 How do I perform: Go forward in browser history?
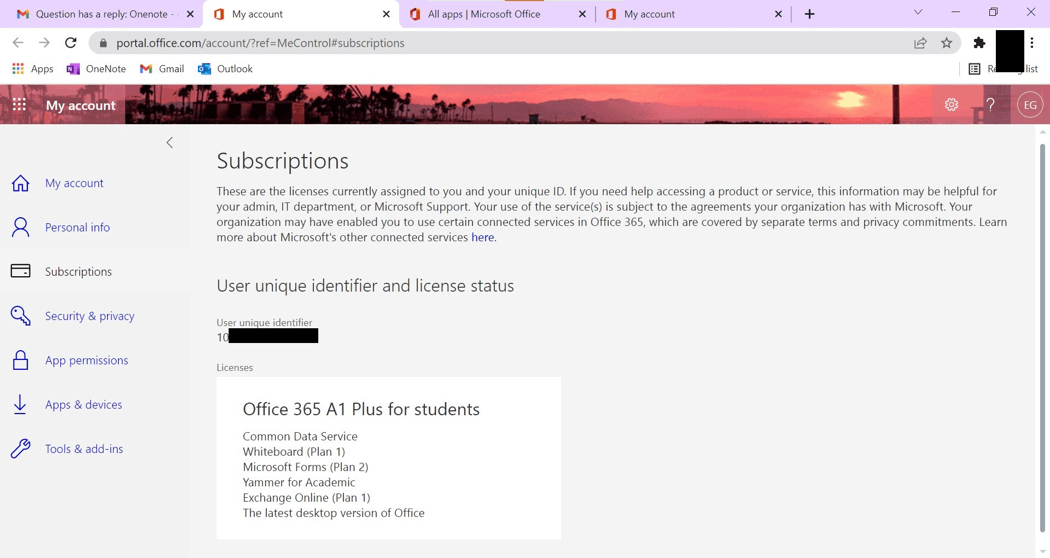click(44, 43)
